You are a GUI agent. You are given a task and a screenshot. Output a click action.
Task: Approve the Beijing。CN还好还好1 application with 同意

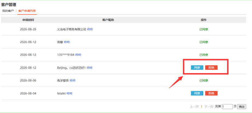tap(197, 68)
